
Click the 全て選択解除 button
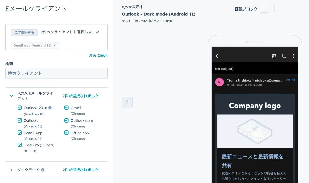24,32
